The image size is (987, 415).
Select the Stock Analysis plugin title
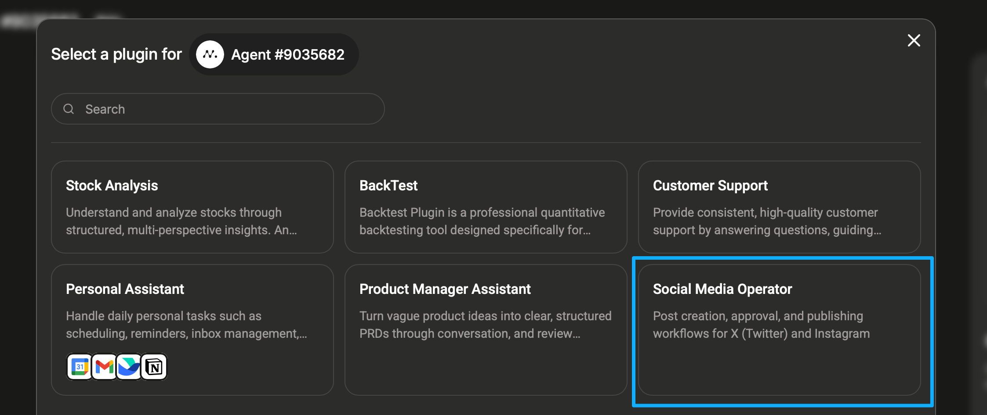click(x=112, y=186)
